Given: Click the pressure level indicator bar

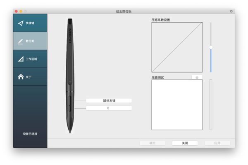Looking at the screenshot, I should [x=211, y=105].
